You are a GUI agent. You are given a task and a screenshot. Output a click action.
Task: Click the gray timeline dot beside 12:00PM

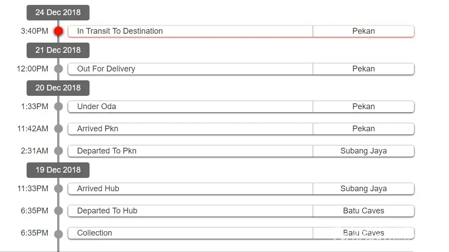coord(59,69)
